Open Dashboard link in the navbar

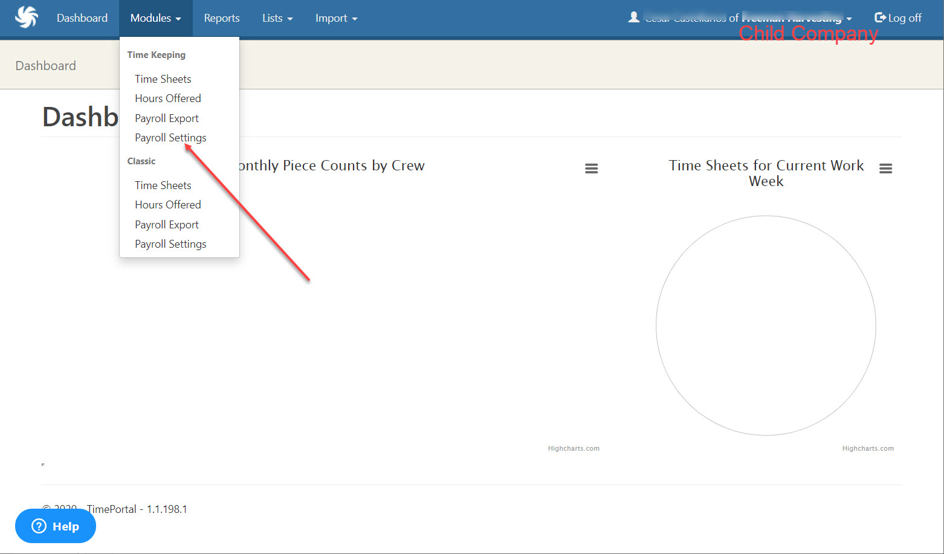coord(82,18)
